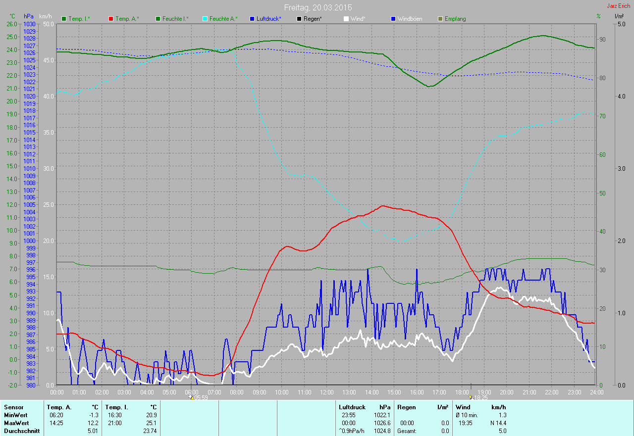This screenshot has width=634, height=436.
Task: Click the '14:25' maximum time cell
Action: click(56, 423)
